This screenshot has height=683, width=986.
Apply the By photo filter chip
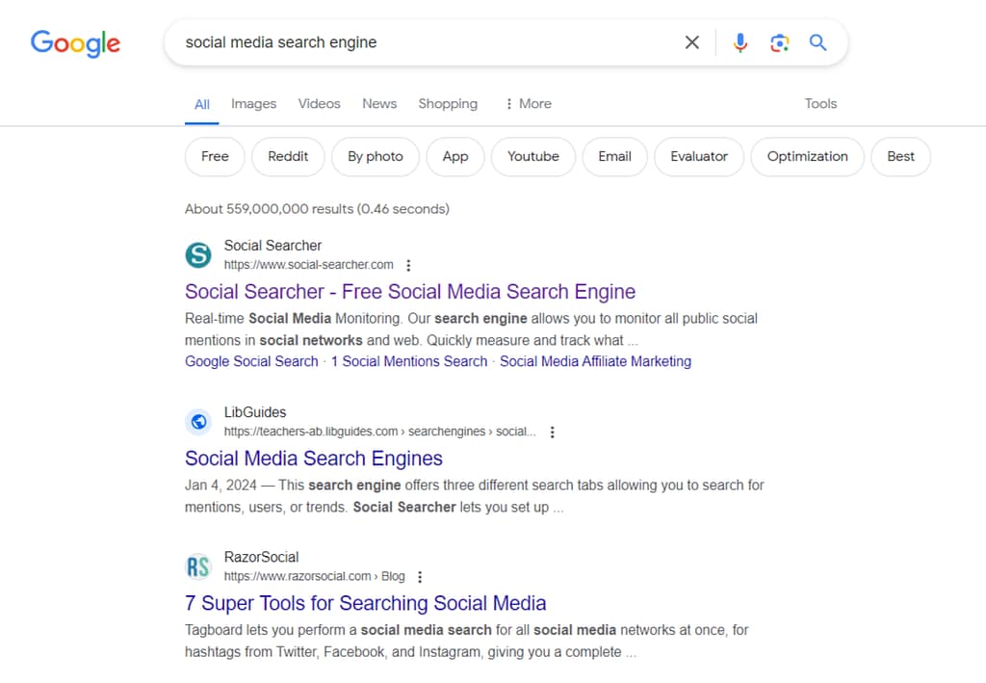[x=376, y=157]
